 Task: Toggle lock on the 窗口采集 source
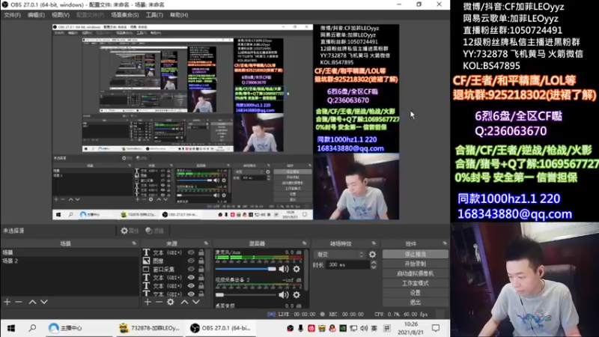click(201, 269)
